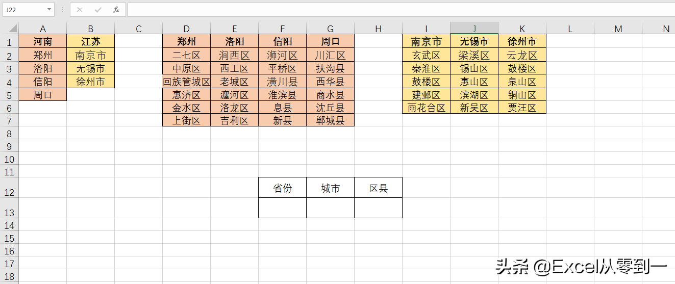
Task: Click header cell K1 徐州市
Action: pyautogui.click(x=522, y=42)
